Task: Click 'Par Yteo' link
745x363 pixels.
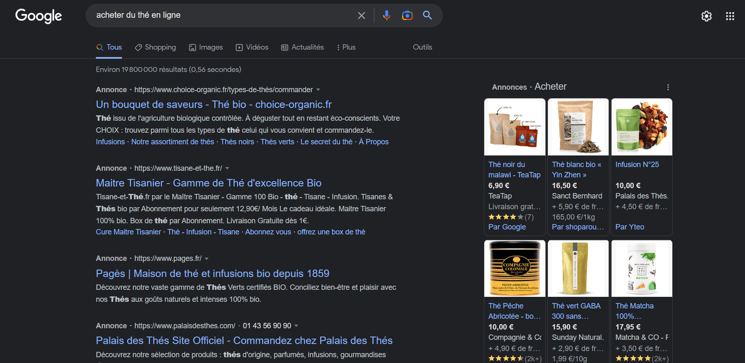Action: click(x=630, y=227)
